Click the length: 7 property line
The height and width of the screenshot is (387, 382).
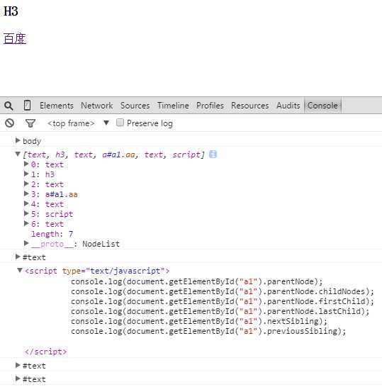pyautogui.click(x=52, y=234)
